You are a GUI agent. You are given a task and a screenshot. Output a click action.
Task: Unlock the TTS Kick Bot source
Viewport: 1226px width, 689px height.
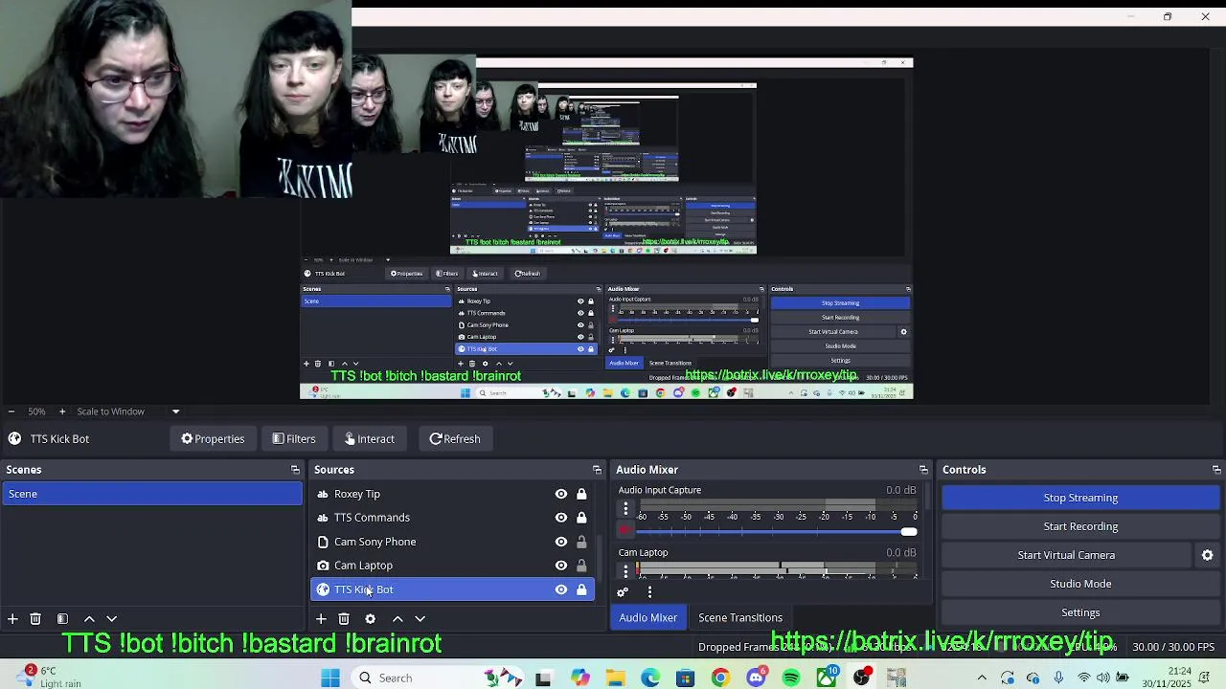pyautogui.click(x=581, y=589)
